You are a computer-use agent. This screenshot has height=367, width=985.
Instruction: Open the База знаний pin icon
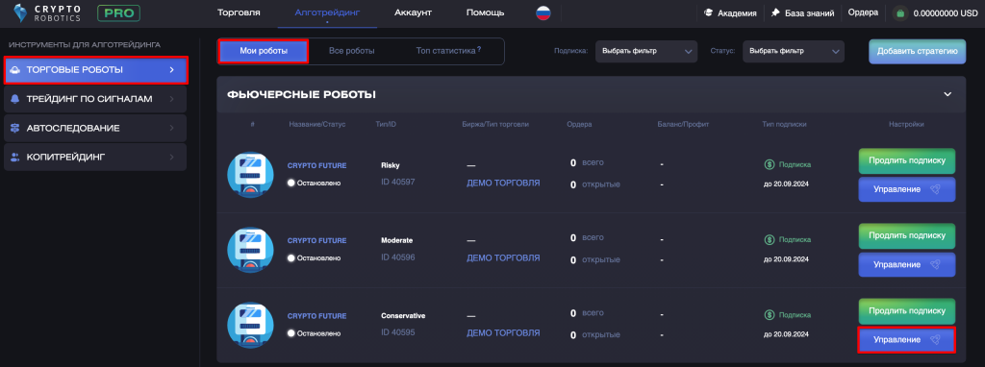tap(776, 12)
